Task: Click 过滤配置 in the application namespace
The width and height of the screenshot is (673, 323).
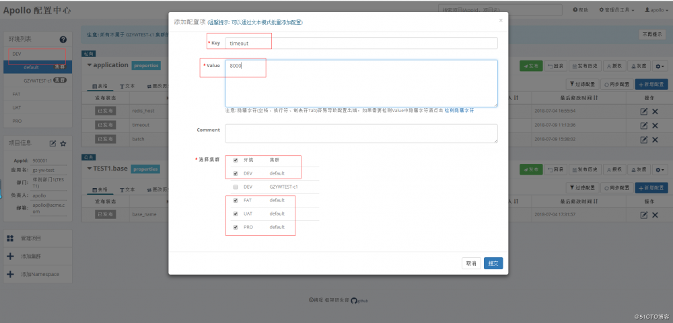Action: (581, 85)
